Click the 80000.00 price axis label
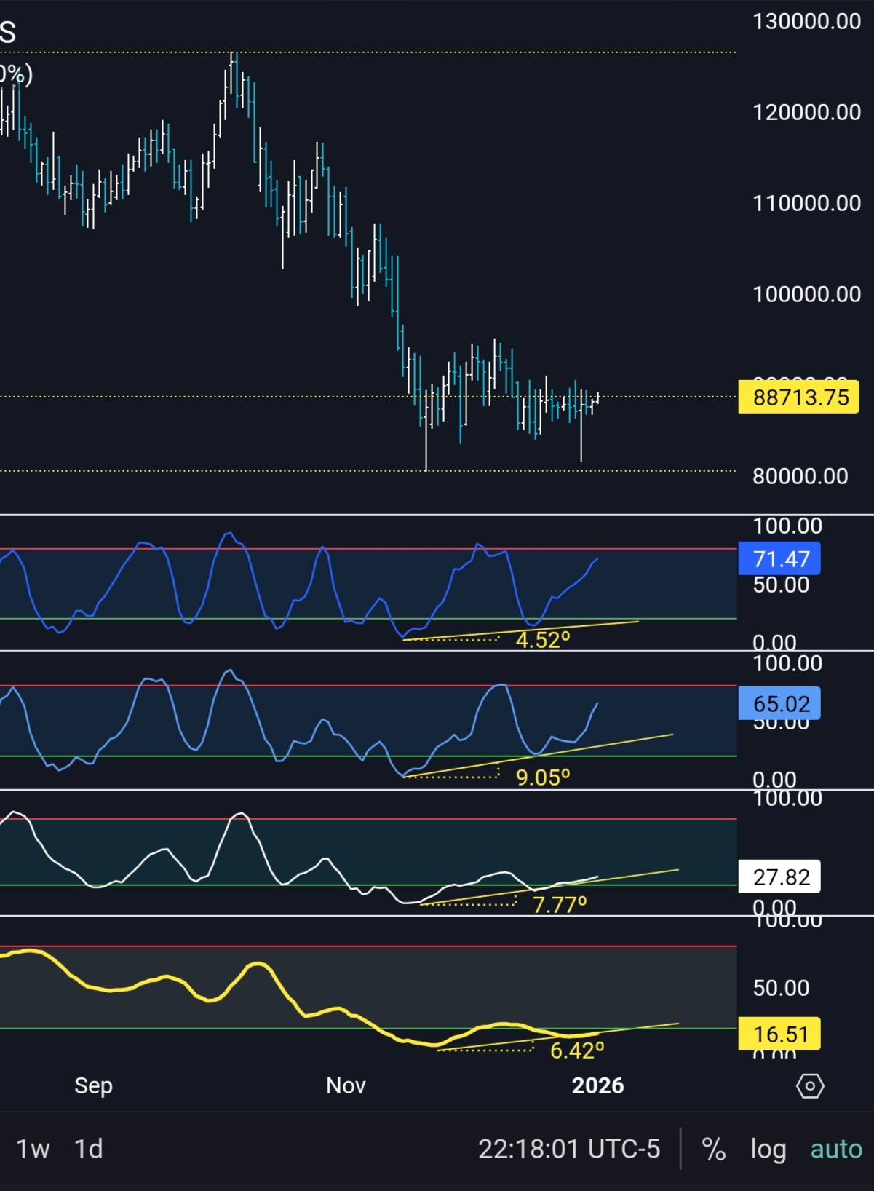Viewport: 874px width, 1191px height. (800, 476)
